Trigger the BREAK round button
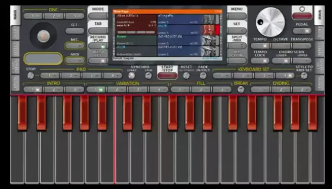 coord(240,89)
